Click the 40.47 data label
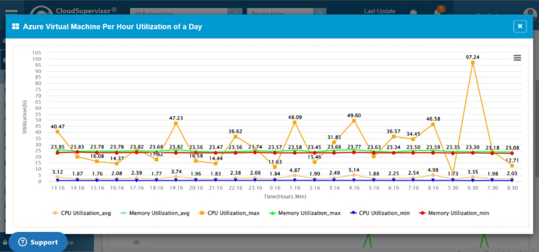This screenshot has height=252, width=539. [58, 126]
